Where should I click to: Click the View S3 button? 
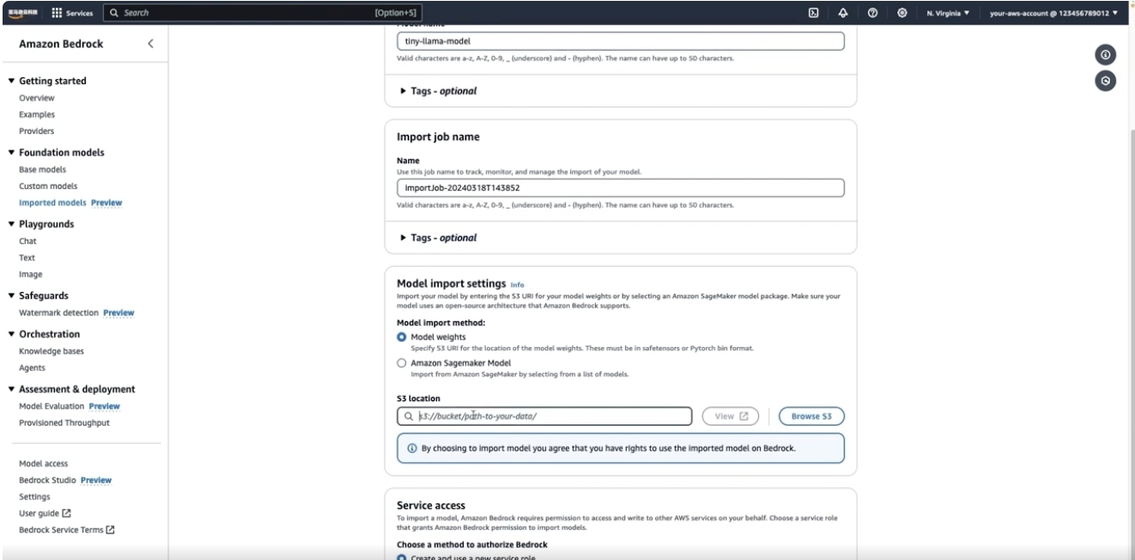pyautogui.click(x=731, y=417)
